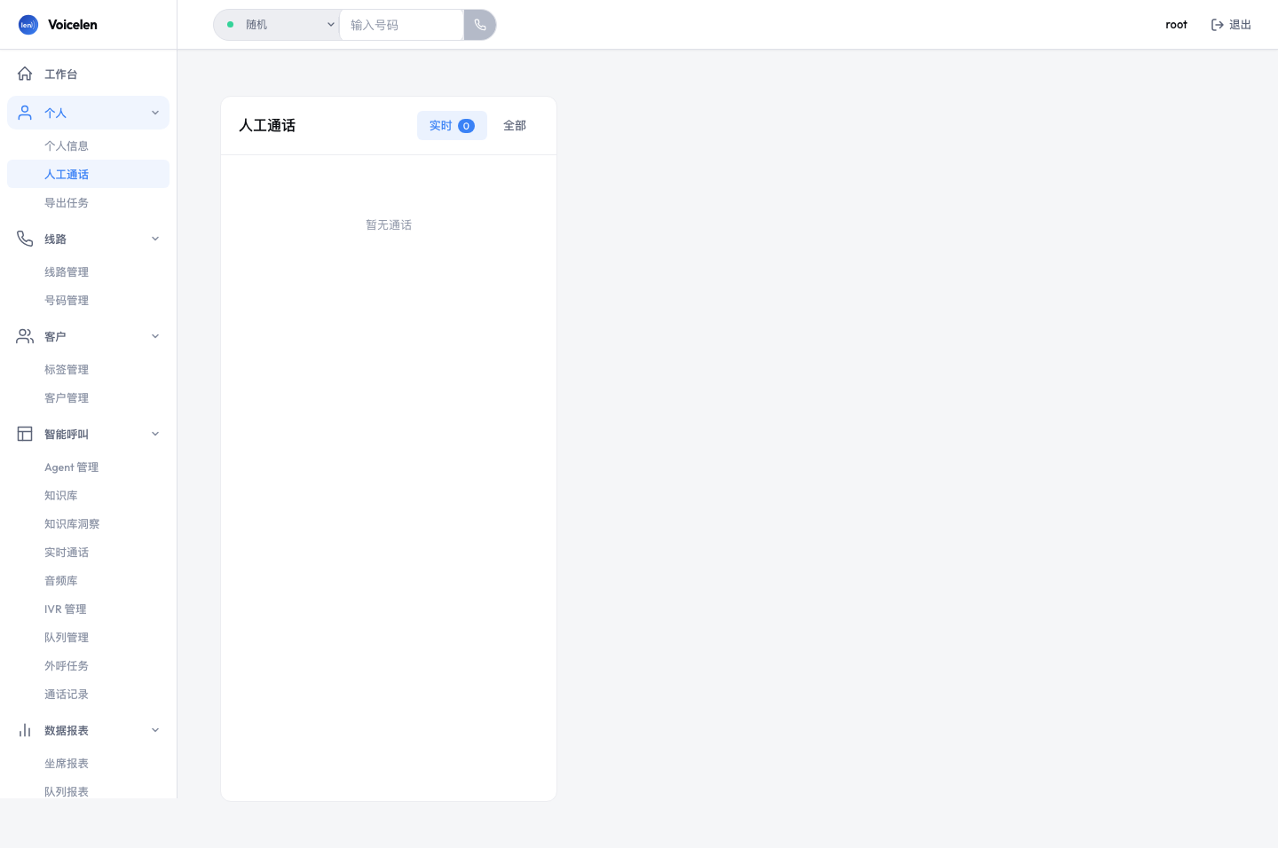Screen dimensions: 1278x848
Task: Click the Voicelen brand name text
Action: click(73, 25)
